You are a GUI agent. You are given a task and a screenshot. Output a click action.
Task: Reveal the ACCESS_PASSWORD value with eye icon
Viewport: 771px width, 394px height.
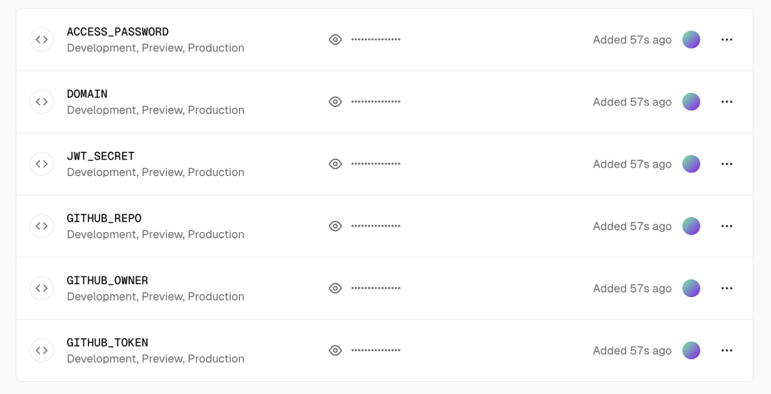[x=336, y=40]
